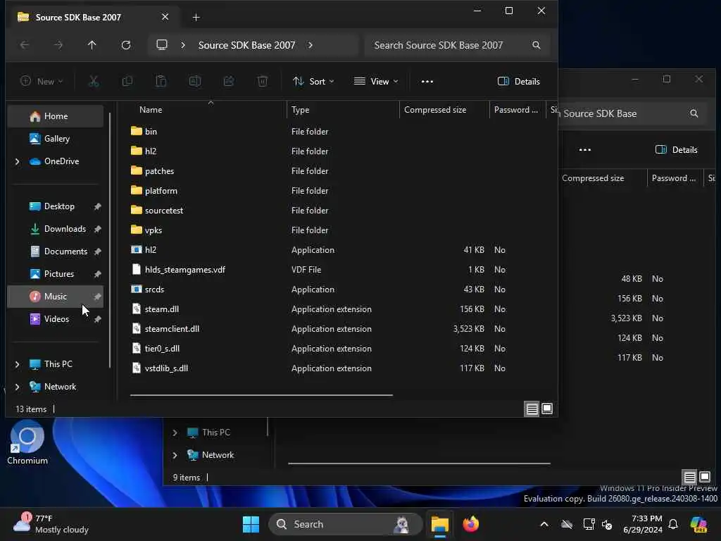This screenshot has height=541, width=721.
Task: Click the Cut scissors icon
Action: pyautogui.click(x=94, y=82)
